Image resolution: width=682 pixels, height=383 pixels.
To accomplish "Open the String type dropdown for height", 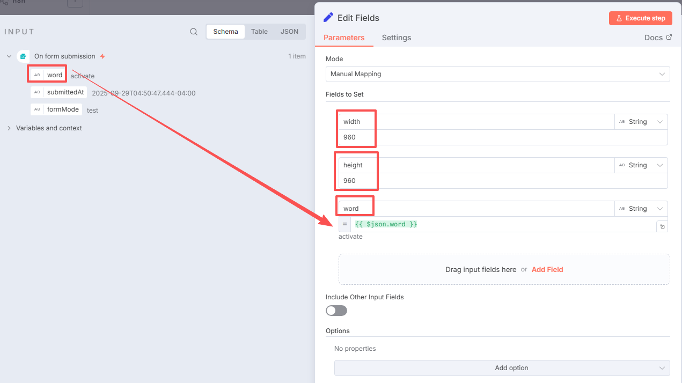I will (641, 165).
